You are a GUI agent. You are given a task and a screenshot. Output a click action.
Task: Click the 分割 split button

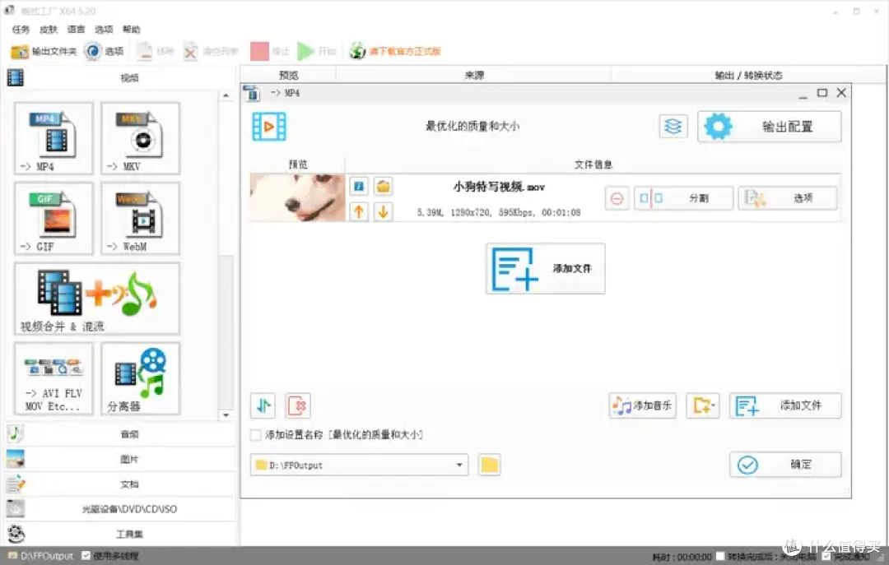click(683, 198)
